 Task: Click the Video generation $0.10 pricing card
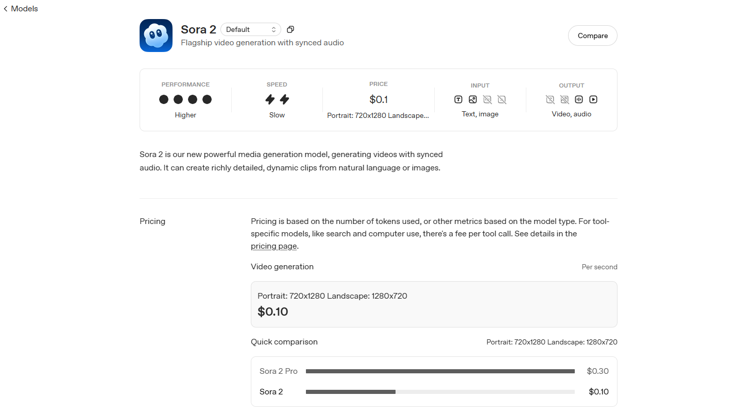[x=434, y=304]
